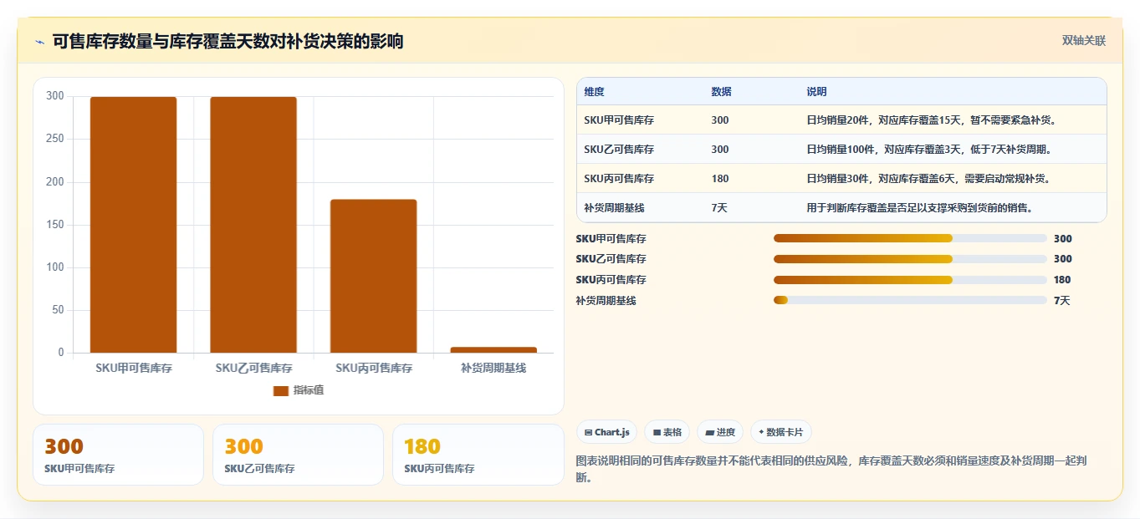Click the 7天 value beside the progress bar
The width and height of the screenshot is (1140, 519).
pyautogui.click(x=1062, y=300)
